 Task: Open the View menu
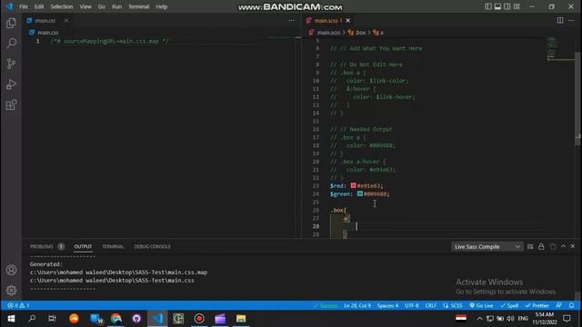(x=85, y=6)
